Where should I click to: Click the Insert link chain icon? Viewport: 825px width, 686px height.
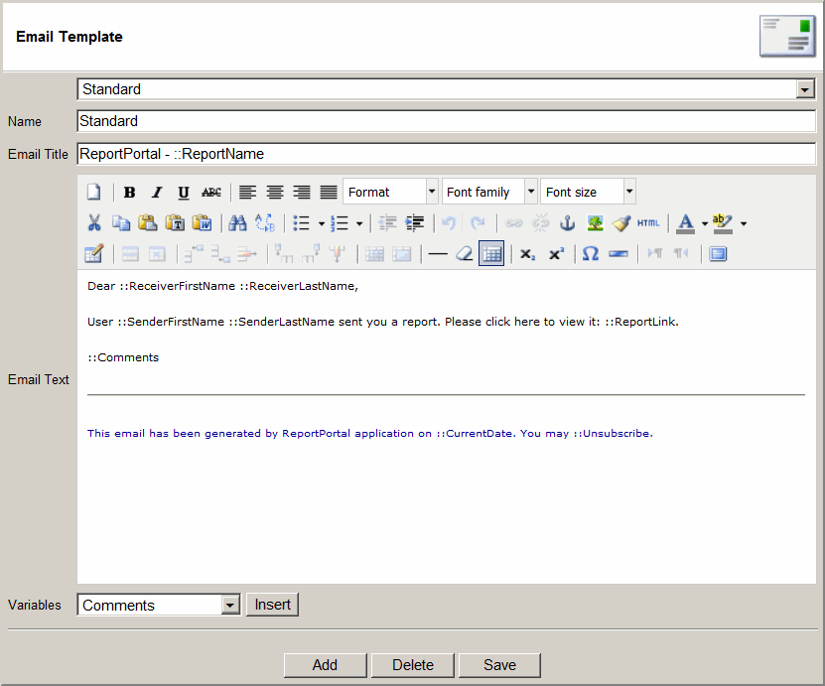point(513,223)
